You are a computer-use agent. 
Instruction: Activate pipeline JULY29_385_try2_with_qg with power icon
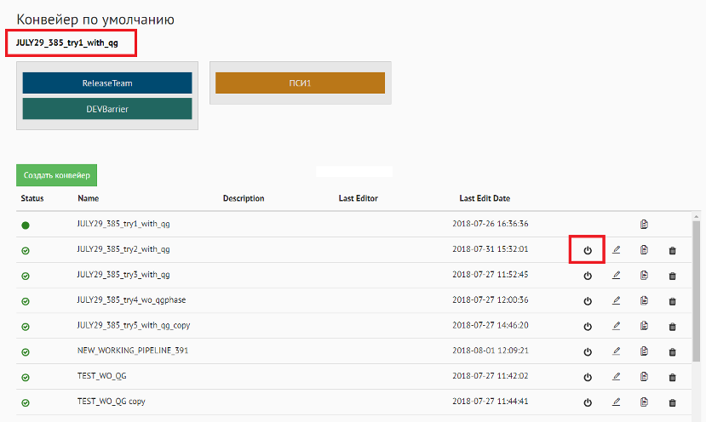tap(587, 250)
